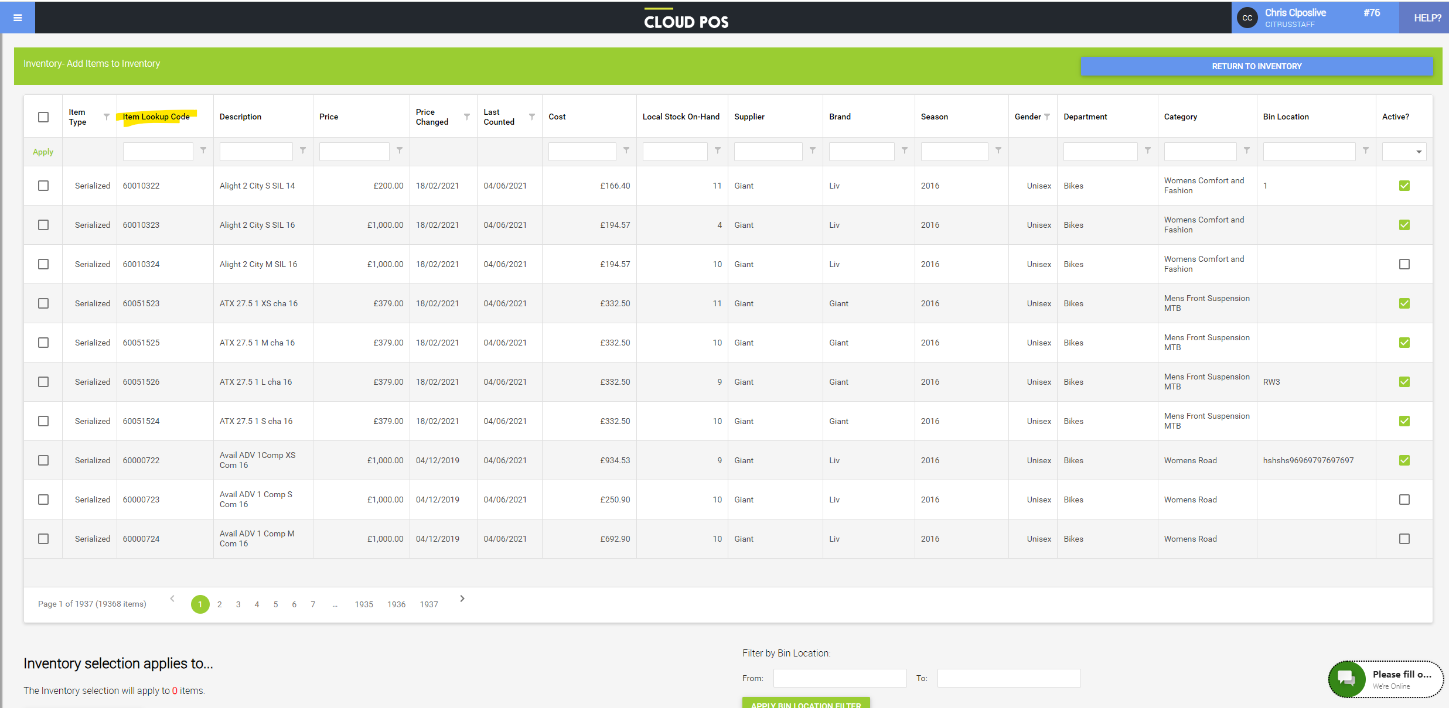The image size is (1449, 708).
Task: Open the Item Type column filter icon
Action: pos(107,117)
